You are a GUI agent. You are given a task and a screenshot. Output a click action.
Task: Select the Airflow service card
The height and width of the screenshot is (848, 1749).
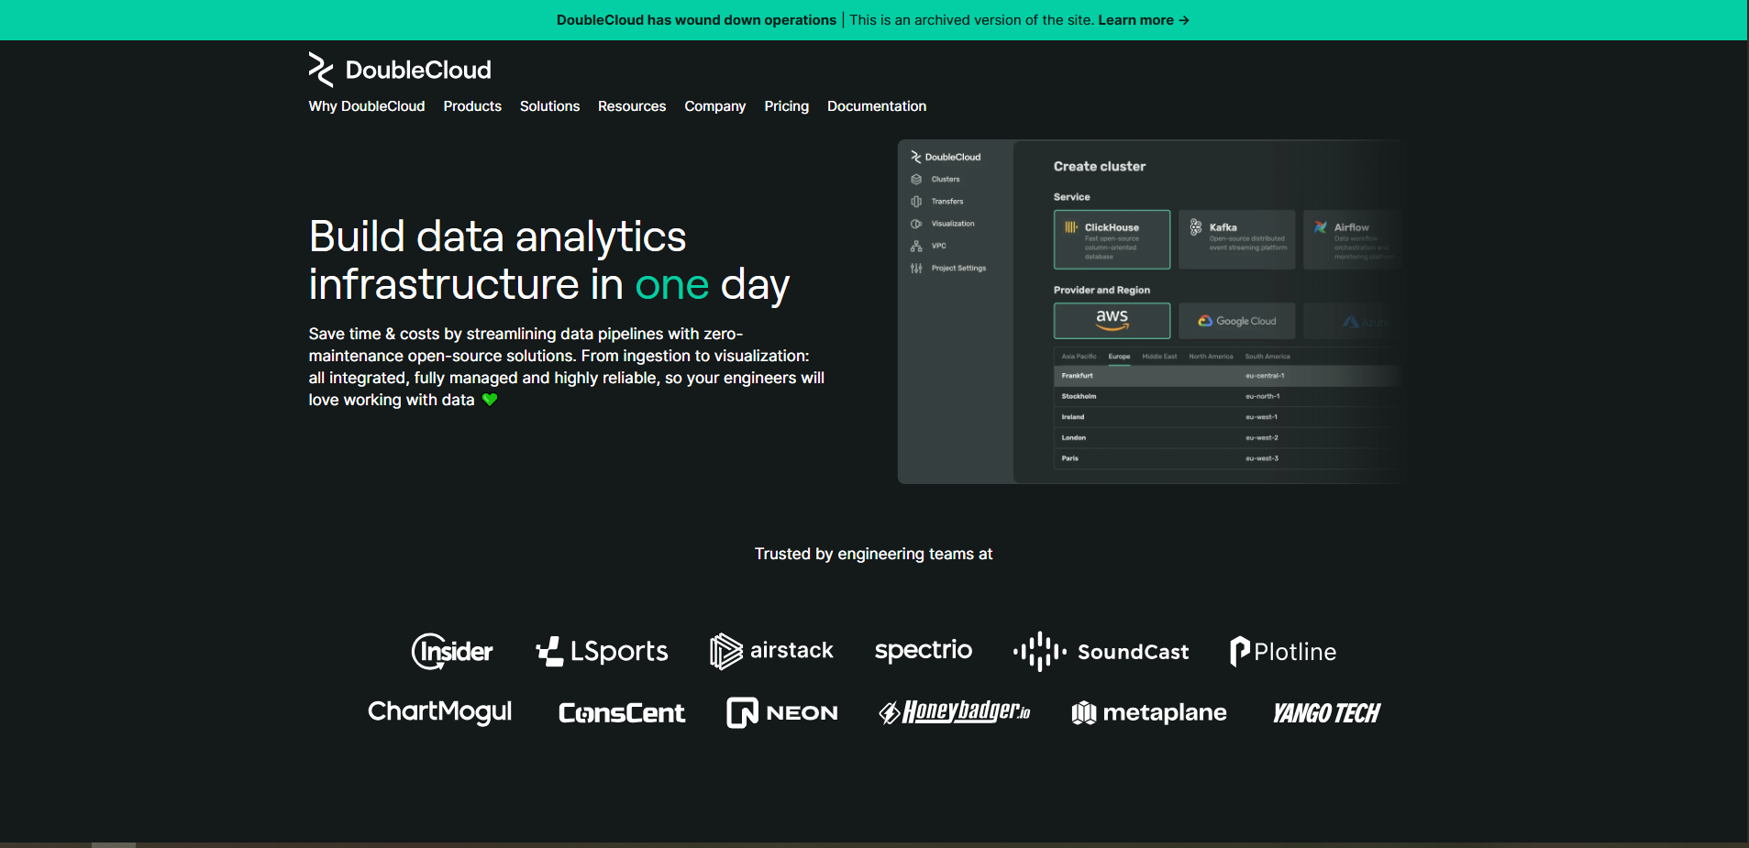(x=1353, y=239)
